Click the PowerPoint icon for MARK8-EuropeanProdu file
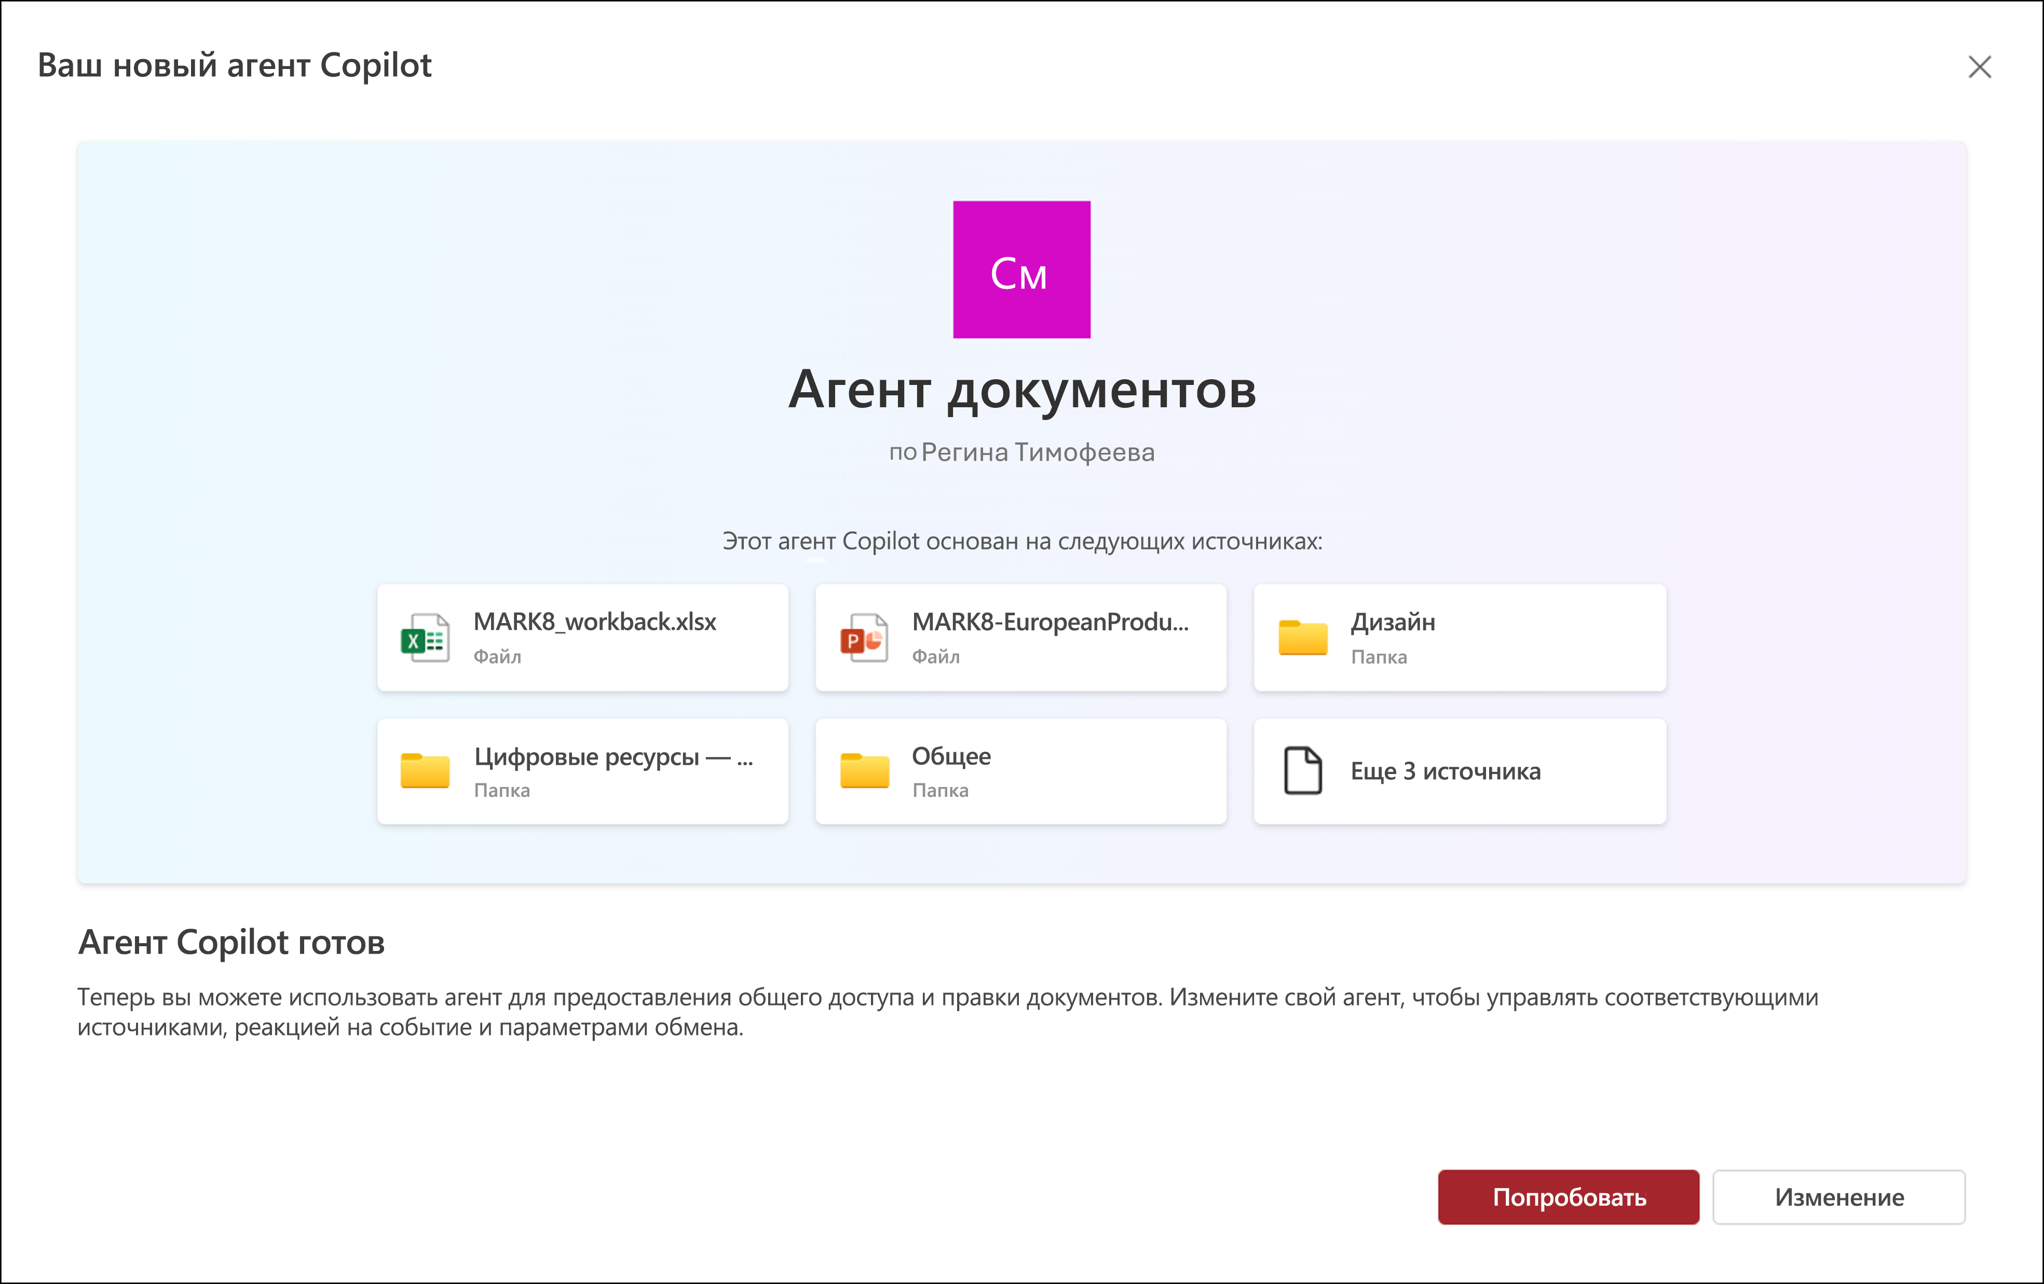 click(x=863, y=638)
